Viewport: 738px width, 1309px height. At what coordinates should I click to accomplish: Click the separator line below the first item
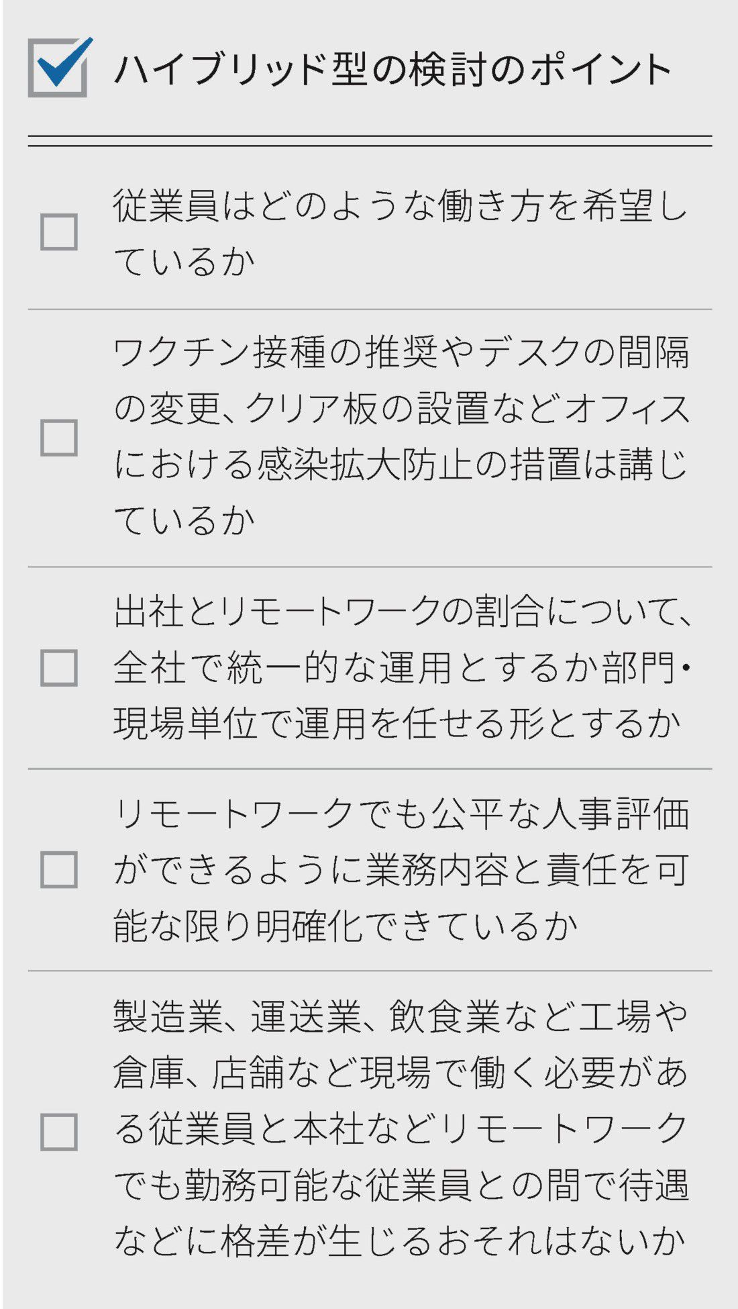pos(370,309)
